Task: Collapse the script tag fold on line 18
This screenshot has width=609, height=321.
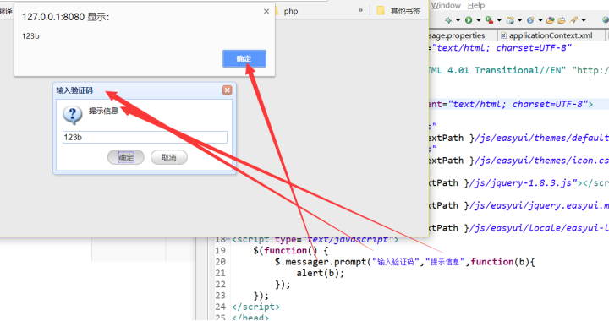Action: click(x=228, y=239)
